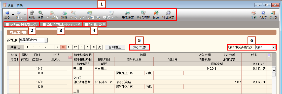Check the 貸借照合 checkbox
Image resolution: width=282 pixels, height=94 pixels.
[x=87, y=24]
